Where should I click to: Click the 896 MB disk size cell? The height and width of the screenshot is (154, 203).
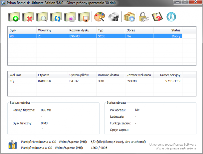click(x=82, y=36)
